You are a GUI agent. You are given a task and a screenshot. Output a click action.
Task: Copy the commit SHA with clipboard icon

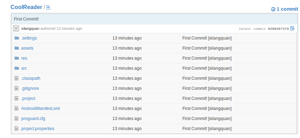[x=292, y=28]
